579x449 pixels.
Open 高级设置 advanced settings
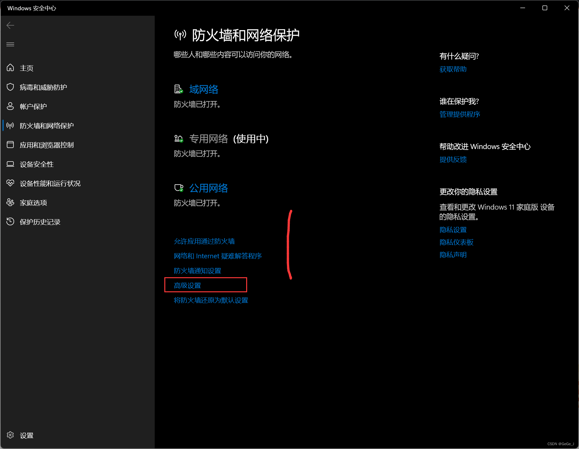[x=188, y=285]
